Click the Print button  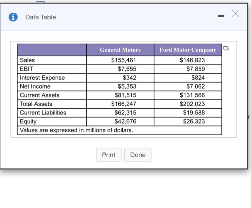109,155
